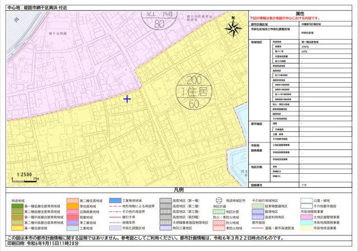Click the 都市計画区域 row label
Viewport: 358px width, 251px height.
[260, 24]
